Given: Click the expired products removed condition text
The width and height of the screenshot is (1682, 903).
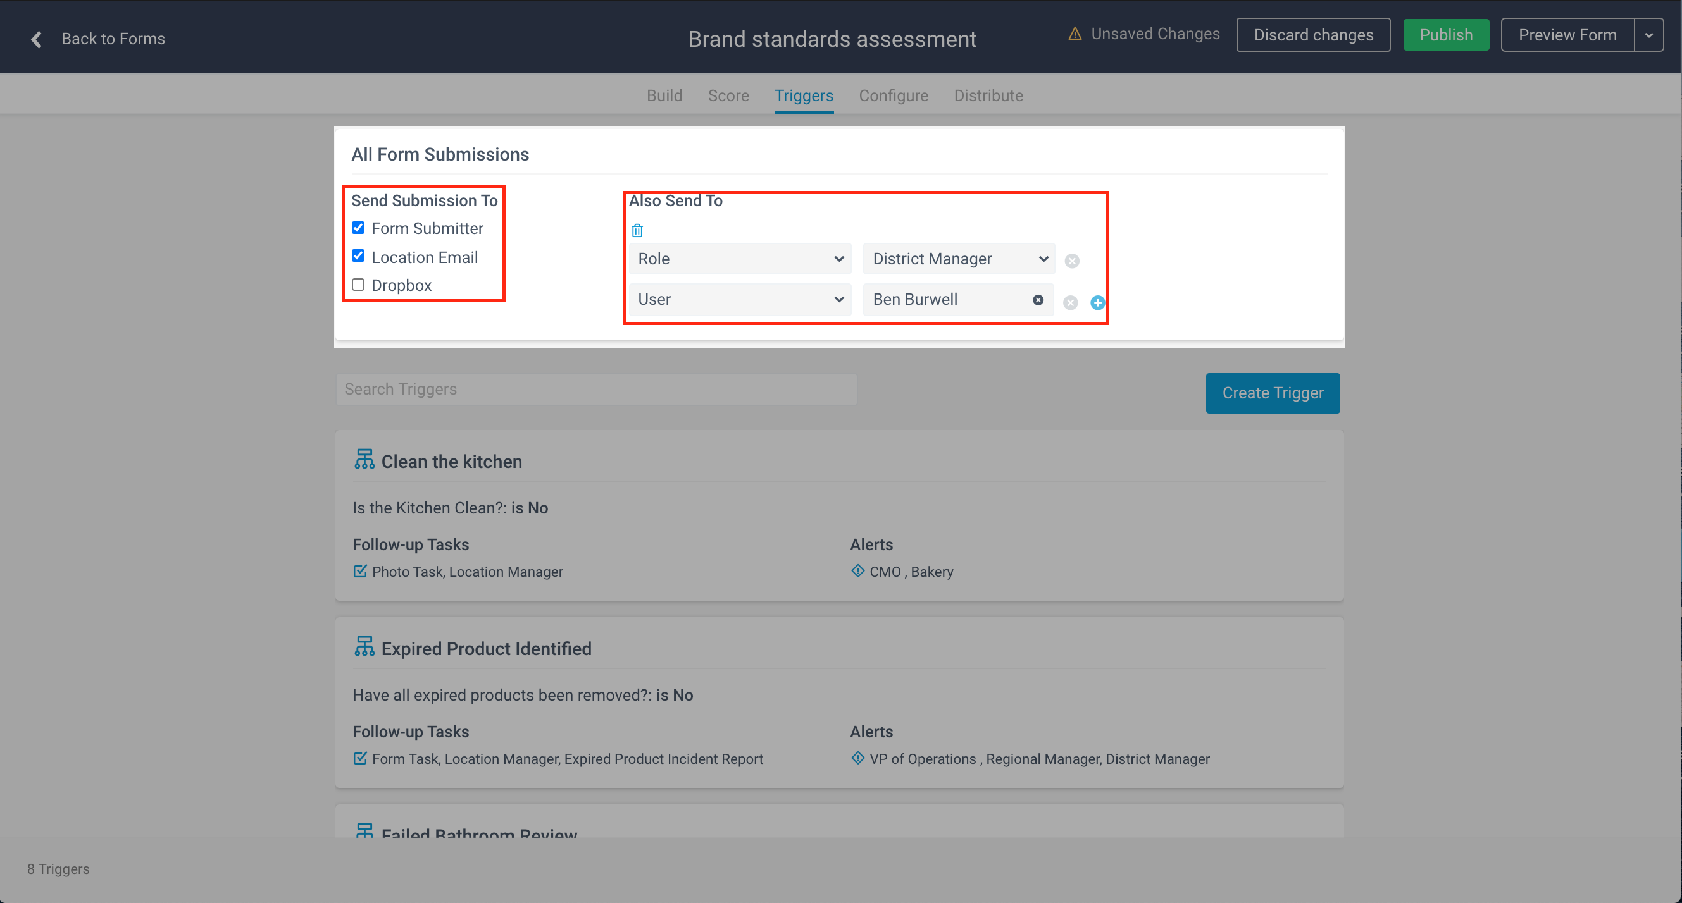Looking at the screenshot, I should point(522,695).
